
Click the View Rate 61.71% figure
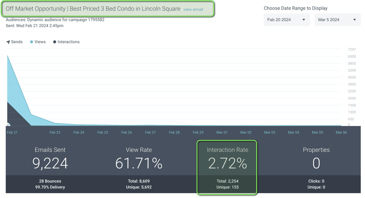tap(139, 163)
